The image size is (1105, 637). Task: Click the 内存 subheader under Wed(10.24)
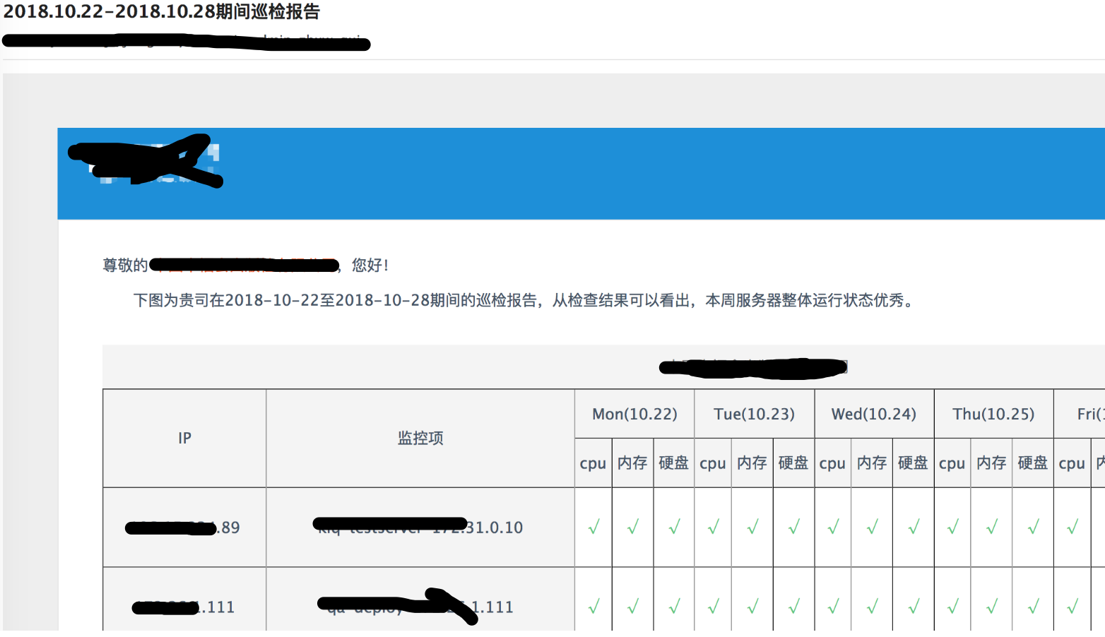pyautogui.click(x=872, y=463)
